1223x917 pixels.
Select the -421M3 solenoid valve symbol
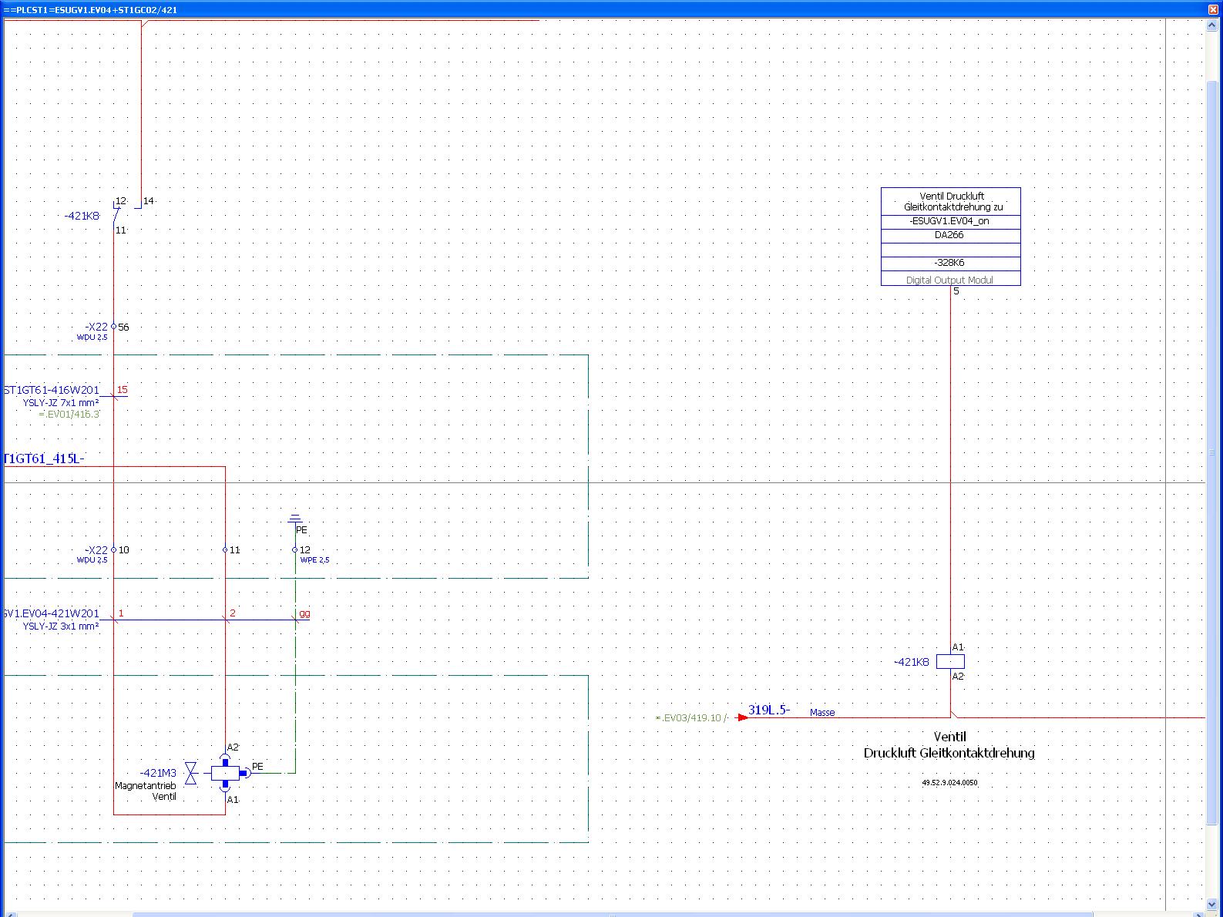pyautogui.click(x=226, y=773)
